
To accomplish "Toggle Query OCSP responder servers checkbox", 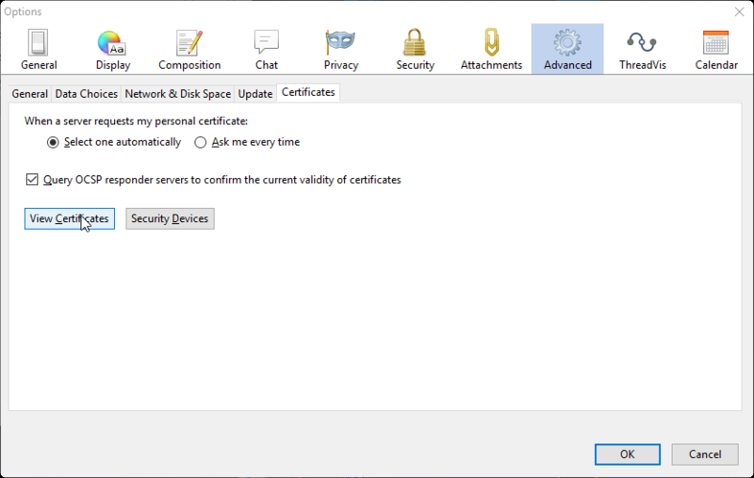I will [x=32, y=180].
